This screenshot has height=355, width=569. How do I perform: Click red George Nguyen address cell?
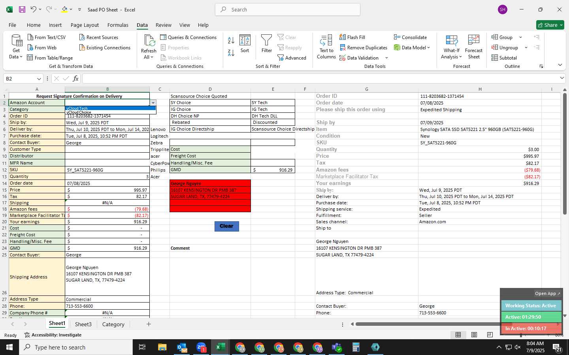point(210,183)
